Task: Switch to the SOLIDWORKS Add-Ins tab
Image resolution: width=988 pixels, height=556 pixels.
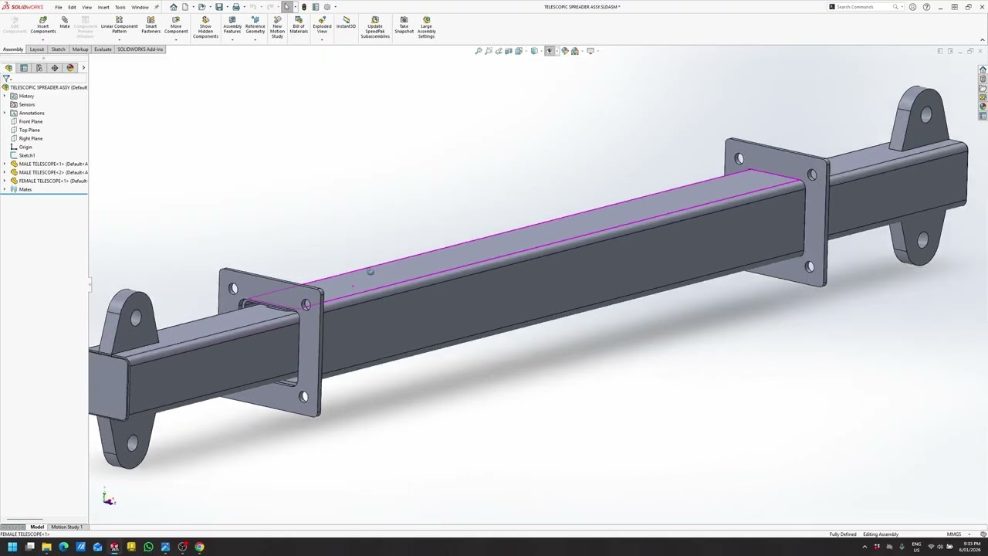Action: point(140,49)
